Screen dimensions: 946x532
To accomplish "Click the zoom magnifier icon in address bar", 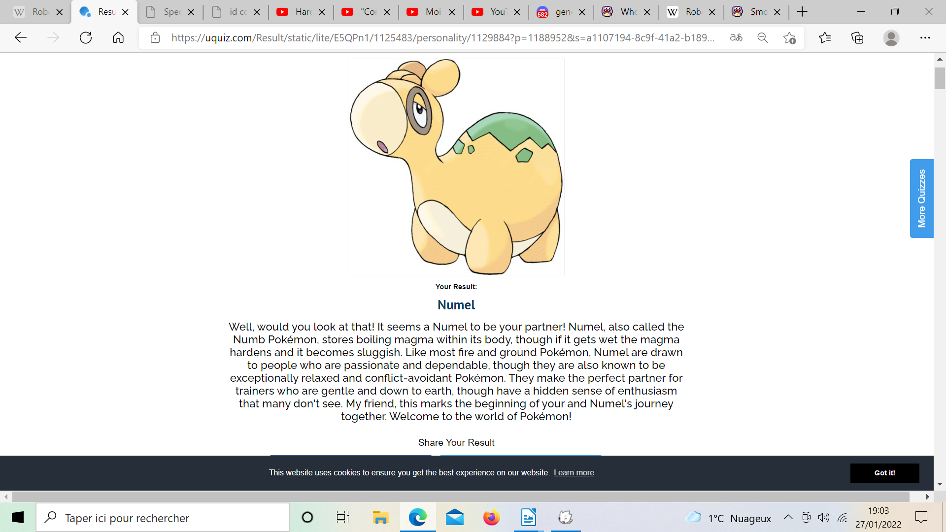I will coord(762,37).
